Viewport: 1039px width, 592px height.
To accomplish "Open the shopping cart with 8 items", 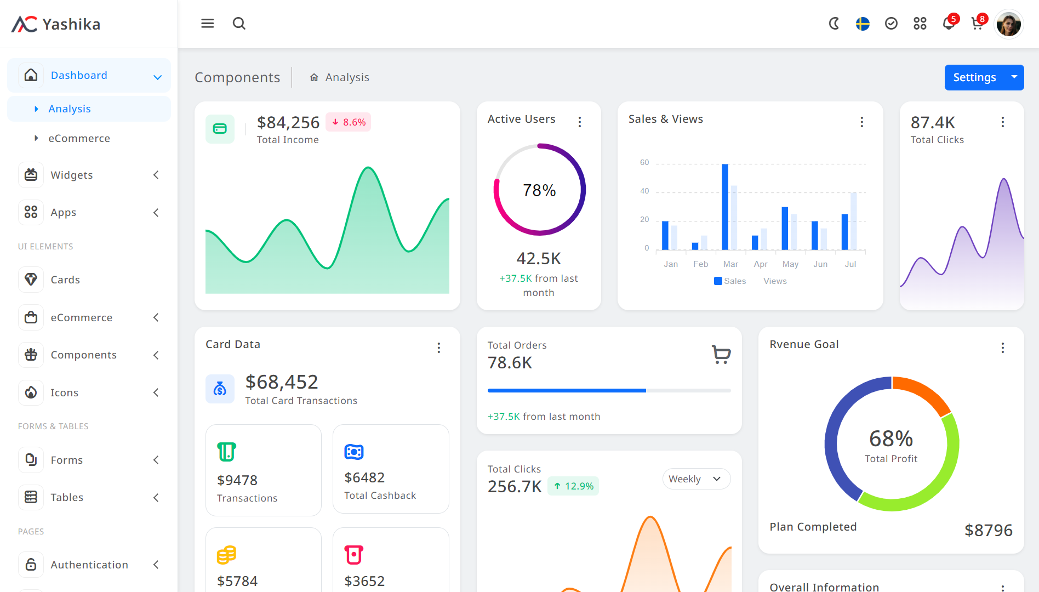I will pos(977,24).
